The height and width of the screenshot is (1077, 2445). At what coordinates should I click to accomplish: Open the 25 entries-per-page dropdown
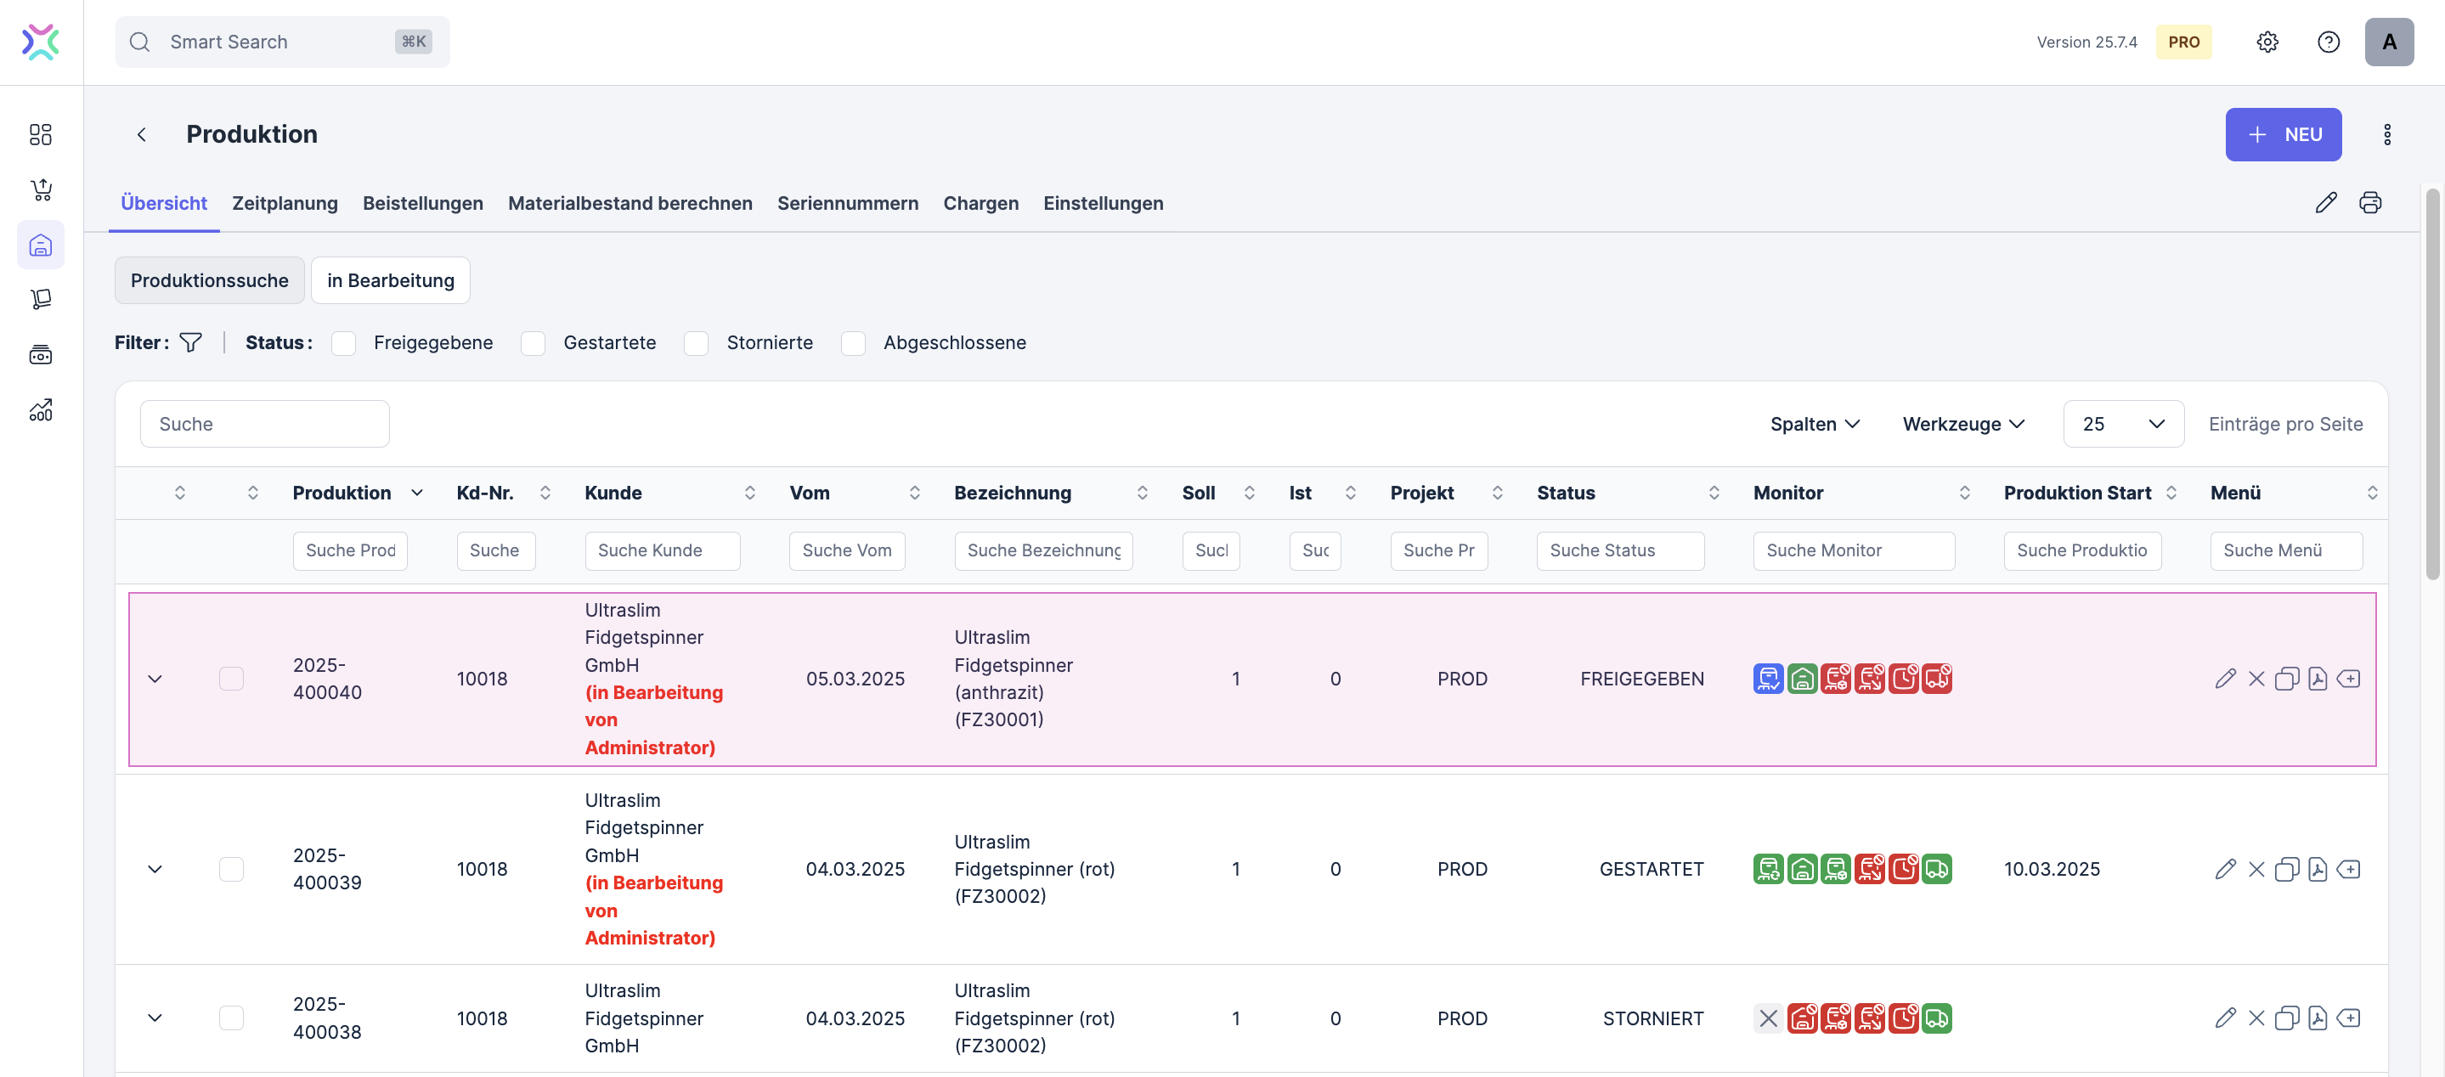point(2122,424)
